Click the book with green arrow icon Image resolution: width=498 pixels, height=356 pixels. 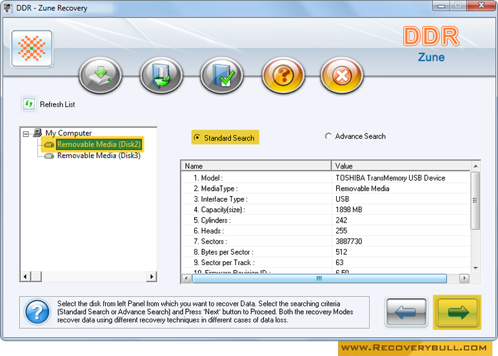(x=161, y=75)
